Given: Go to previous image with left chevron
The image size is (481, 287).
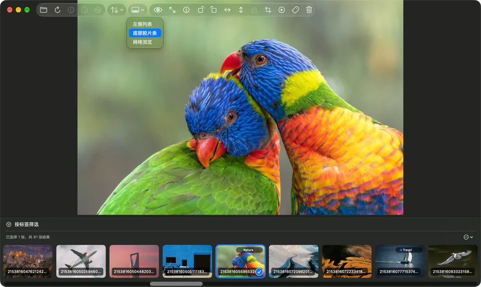Looking at the screenshot, I should [x=71, y=10].
